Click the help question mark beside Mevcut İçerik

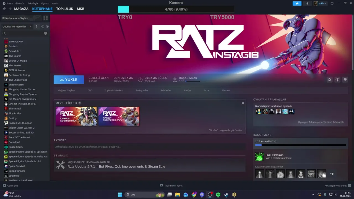(x=80, y=103)
